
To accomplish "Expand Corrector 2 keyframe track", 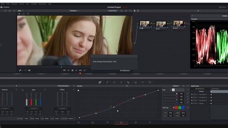I will coord(198,97).
